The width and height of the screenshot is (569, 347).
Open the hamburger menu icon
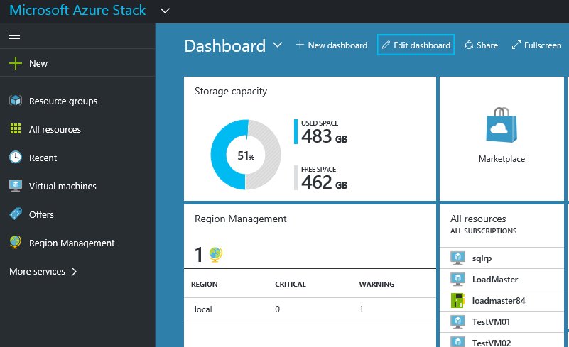point(14,36)
